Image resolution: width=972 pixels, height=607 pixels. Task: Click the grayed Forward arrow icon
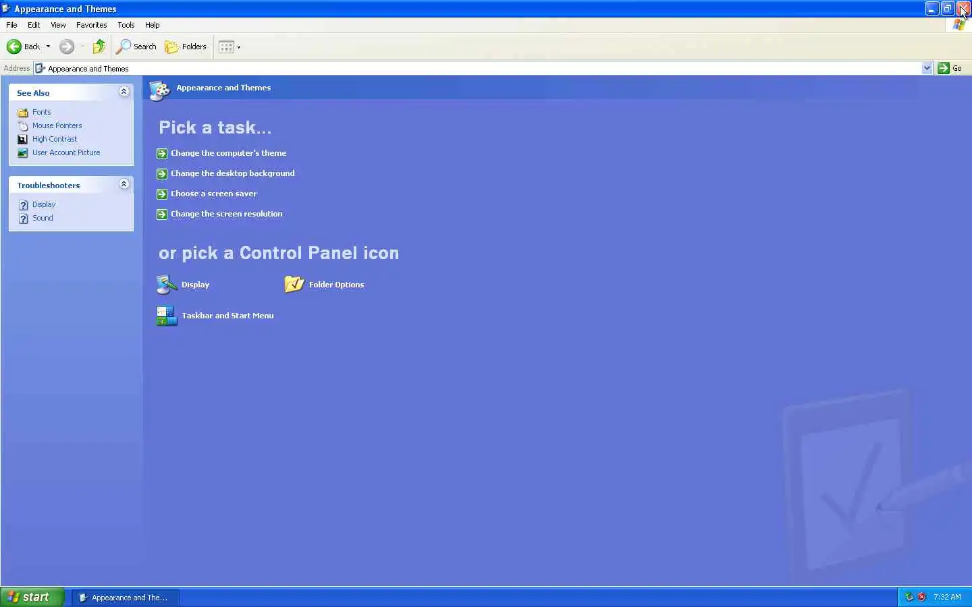pos(66,47)
